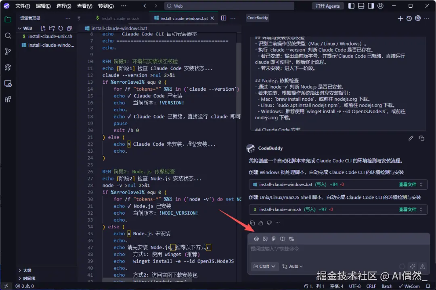Viewport: 436px width, 290px height.
Task: Open overflow menu in the menu bar
Action: point(124,6)
